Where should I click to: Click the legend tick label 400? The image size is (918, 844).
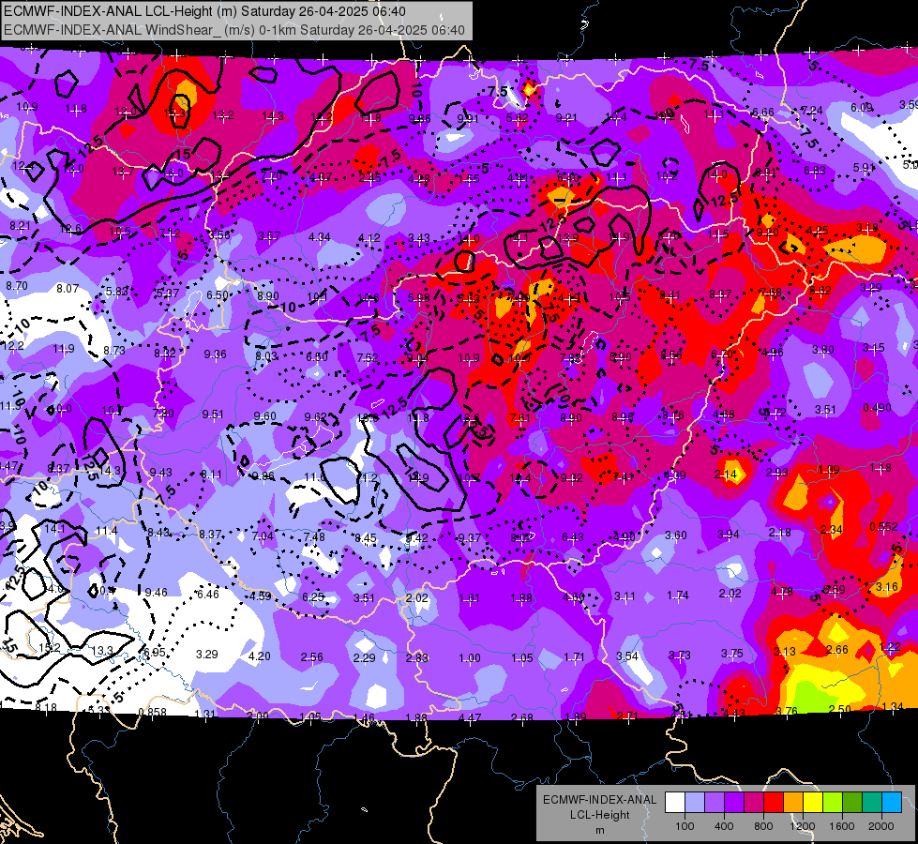point(724,826)
